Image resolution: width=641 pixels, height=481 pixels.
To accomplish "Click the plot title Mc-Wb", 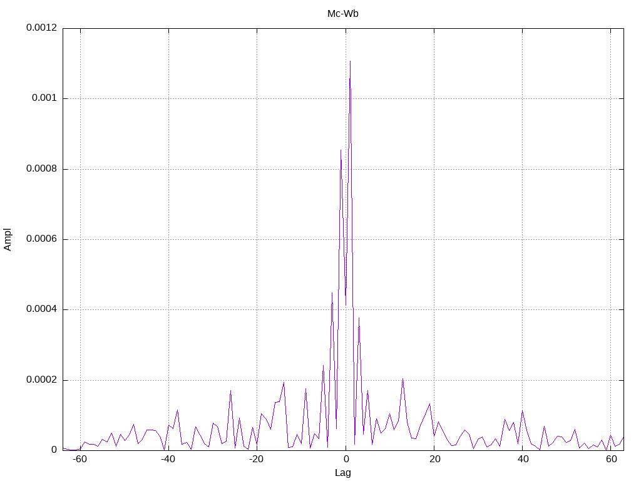I will [342, 14].
